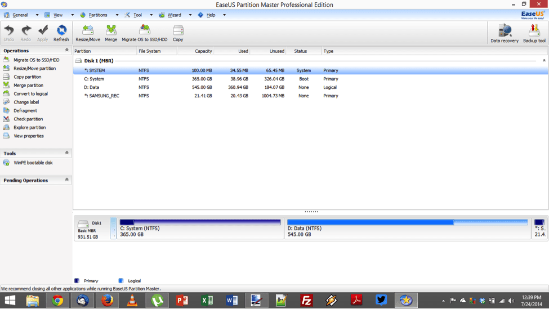Run Check partition from the Operations list
549x309 pixels.
[x=28, y=119]
